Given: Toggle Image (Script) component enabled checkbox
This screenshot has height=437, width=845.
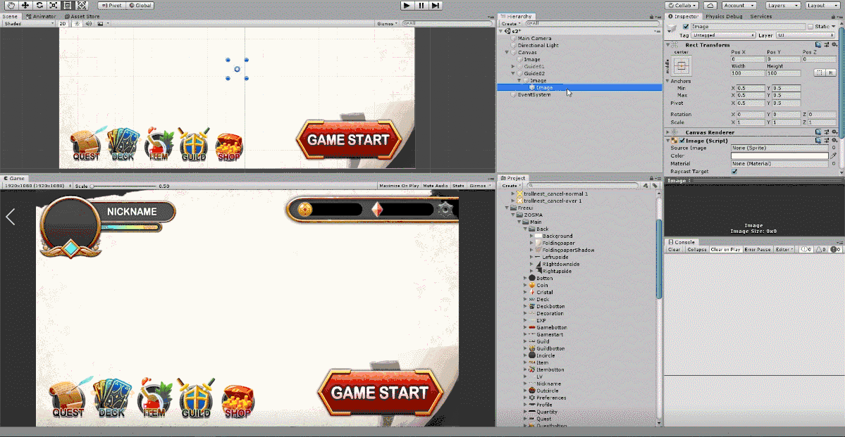Looking at the screenshot, I should pyautogui.click(x=682, y=141).
